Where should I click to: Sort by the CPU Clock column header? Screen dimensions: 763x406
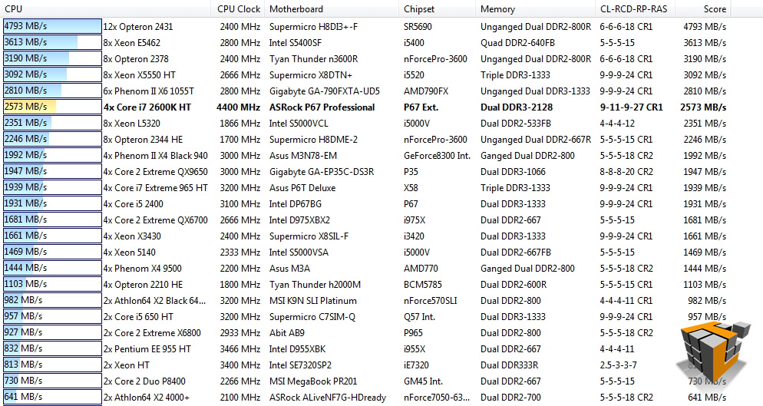239,8
